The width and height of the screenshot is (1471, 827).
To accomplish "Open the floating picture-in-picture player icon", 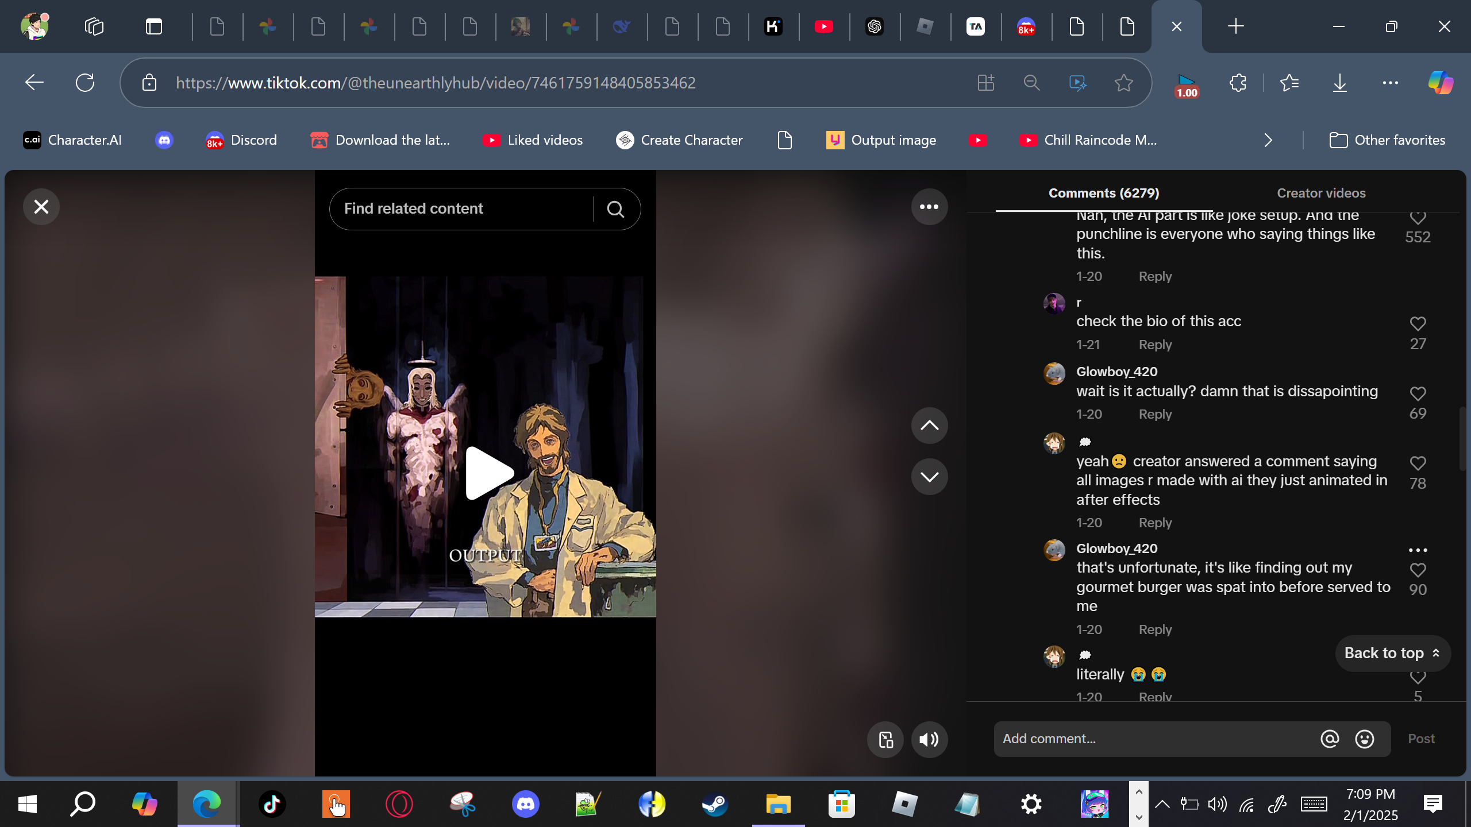I will pyautogui.click(x=885, y=739).
